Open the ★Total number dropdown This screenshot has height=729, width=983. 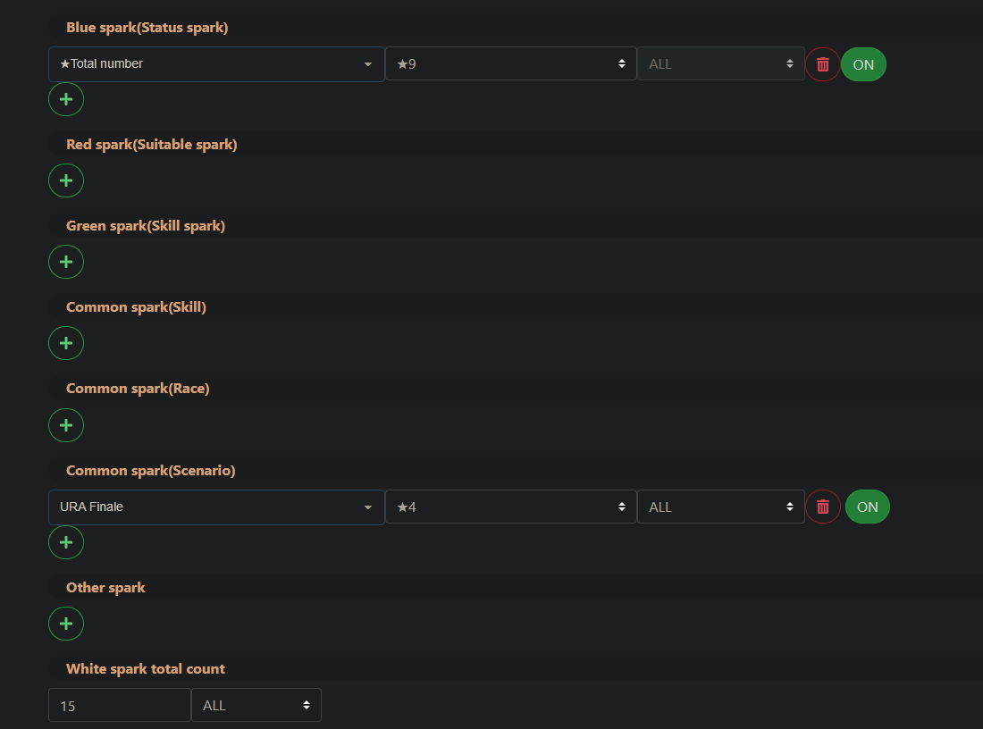[x=216, y=64]
